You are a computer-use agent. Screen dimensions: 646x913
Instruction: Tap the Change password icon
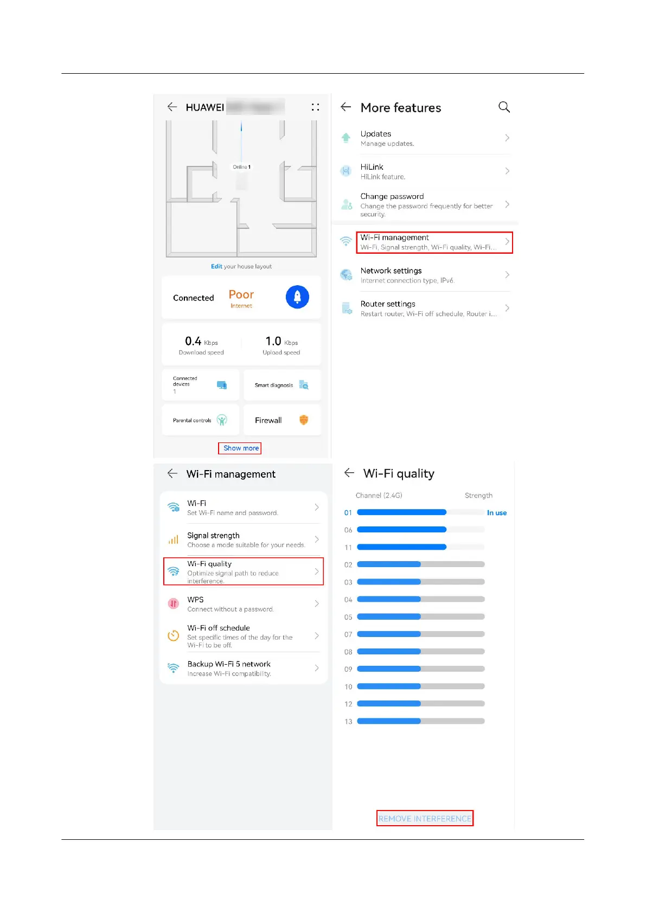(346, 204)
